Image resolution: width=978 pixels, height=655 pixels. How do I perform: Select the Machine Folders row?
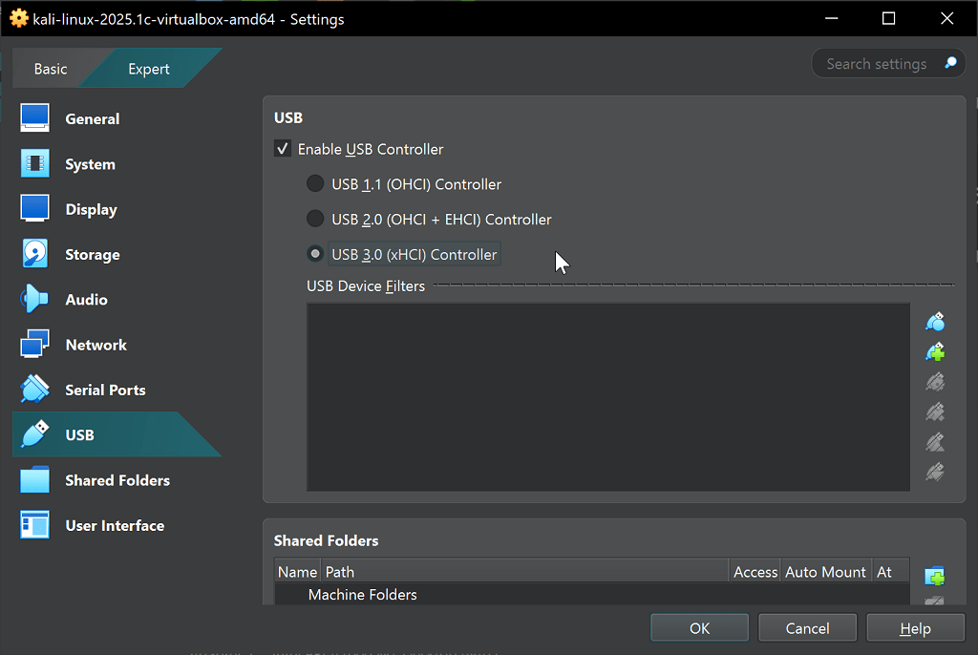coord(591,594)
